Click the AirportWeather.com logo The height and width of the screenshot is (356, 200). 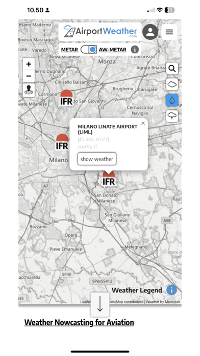(100, 32)
